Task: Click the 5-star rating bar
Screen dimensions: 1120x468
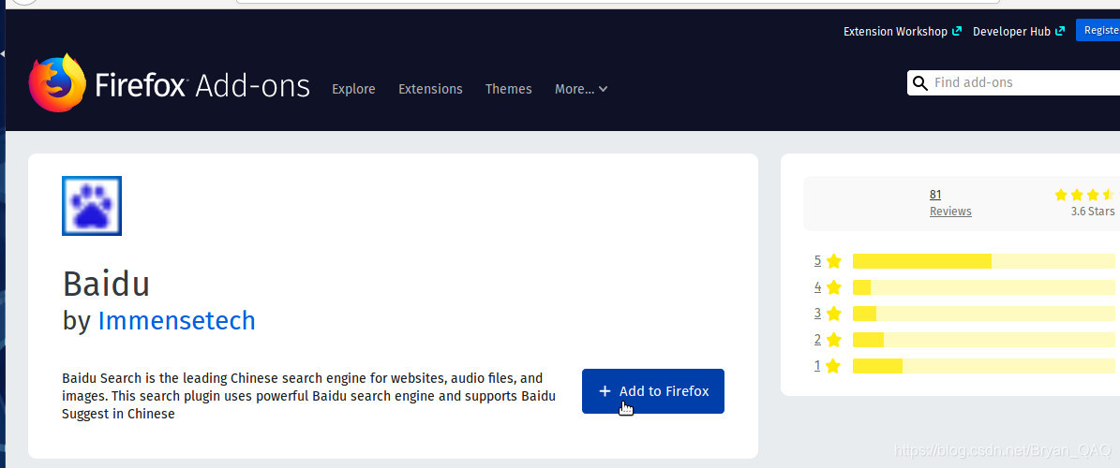Action: pos(983,261)
